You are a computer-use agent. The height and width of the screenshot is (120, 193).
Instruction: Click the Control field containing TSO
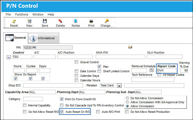[22, 57]
